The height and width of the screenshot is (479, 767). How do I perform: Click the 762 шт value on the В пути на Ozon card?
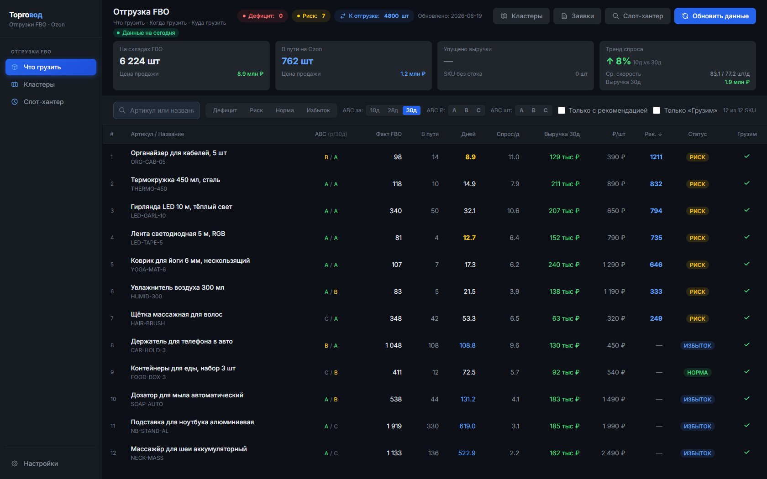(297, 61)
